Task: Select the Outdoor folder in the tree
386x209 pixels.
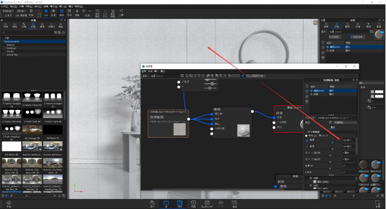Action: click(11, 48)
